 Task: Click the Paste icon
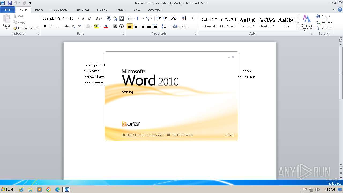pos(6,19)
